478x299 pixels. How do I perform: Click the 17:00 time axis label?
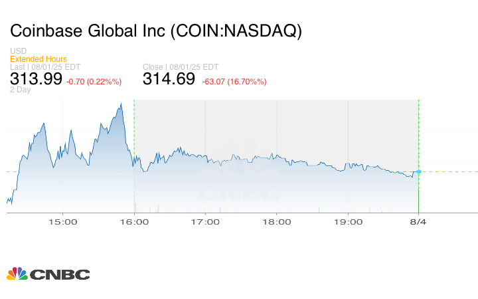pos(206,222)
